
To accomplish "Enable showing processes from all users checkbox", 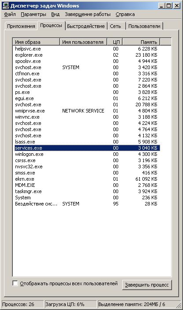I will click(x=15, y=283).
